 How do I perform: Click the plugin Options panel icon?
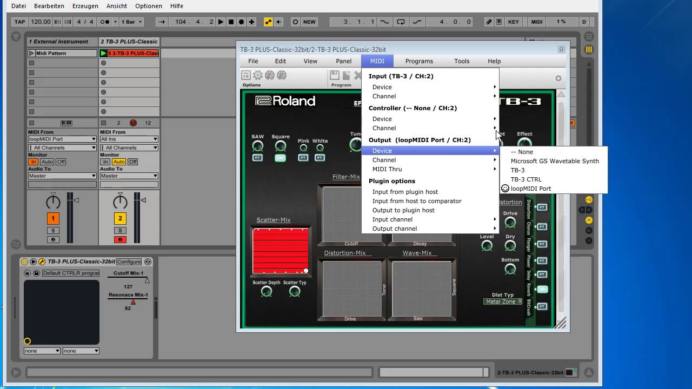pyautogui.click(x=246, y=76)
